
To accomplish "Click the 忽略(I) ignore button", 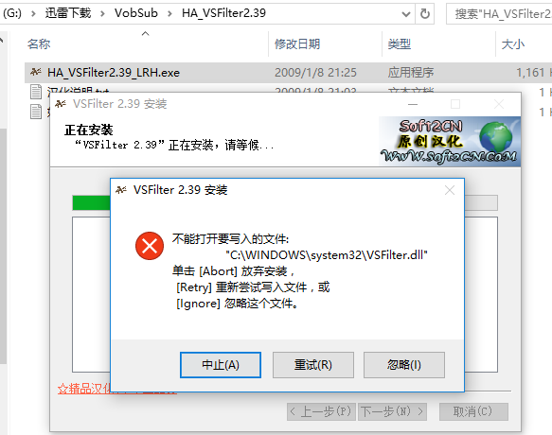I will 404,365.
